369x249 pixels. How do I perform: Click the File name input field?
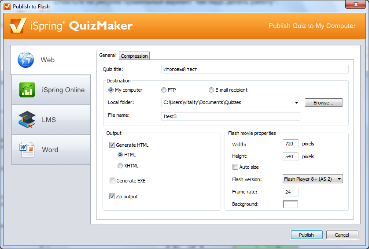point(230,116)
